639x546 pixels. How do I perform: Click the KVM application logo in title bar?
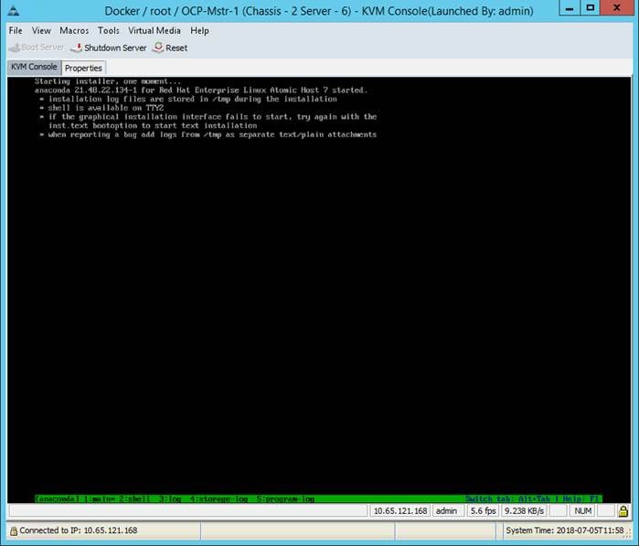pyautogui.click(x=13, y=11)
